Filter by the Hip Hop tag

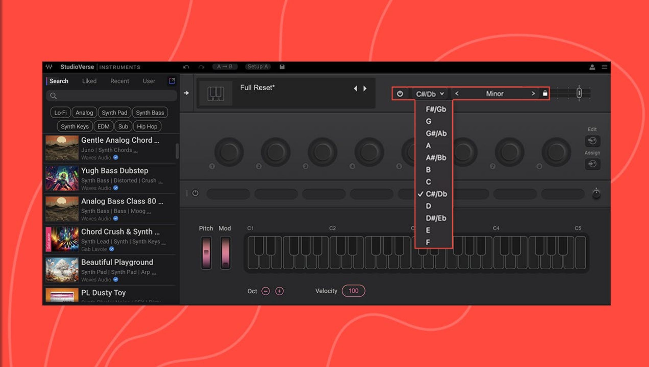click(147, 127)
